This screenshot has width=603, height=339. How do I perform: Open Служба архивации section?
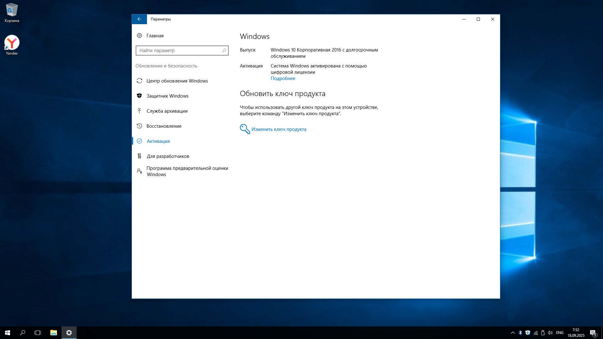point(167,111)
